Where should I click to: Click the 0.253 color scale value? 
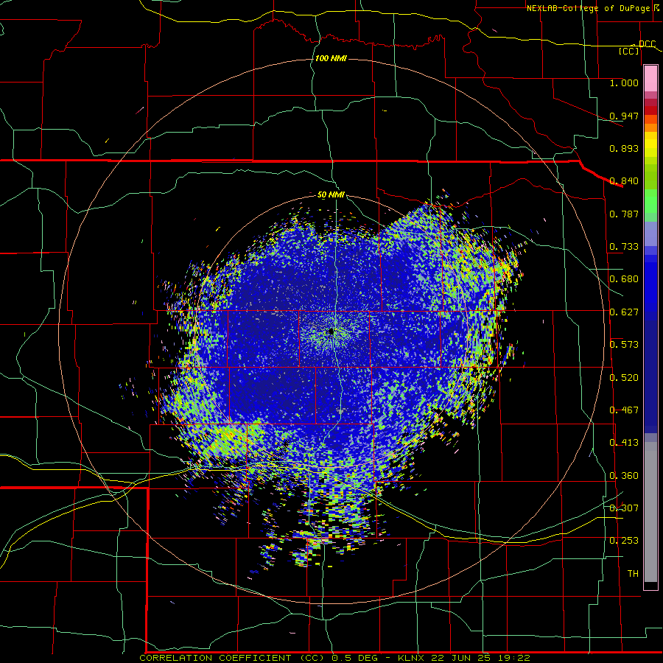(624, 541)
